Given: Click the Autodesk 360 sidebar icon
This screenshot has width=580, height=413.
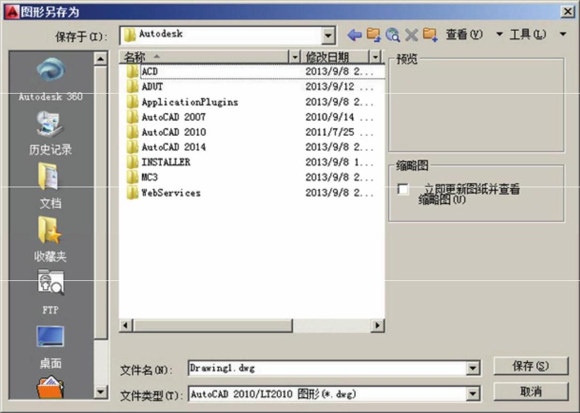Looking at the screenshot, I should [x=50, y=72].
